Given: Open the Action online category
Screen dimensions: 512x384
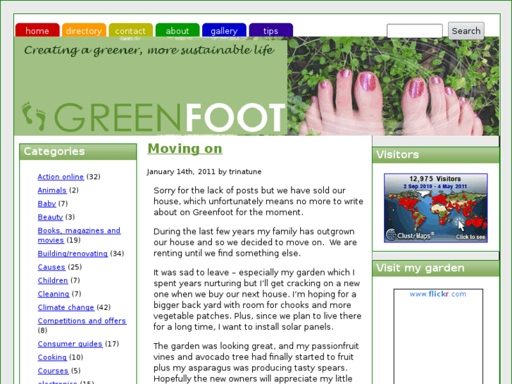Looking at the screenshot, I should 61,176.
